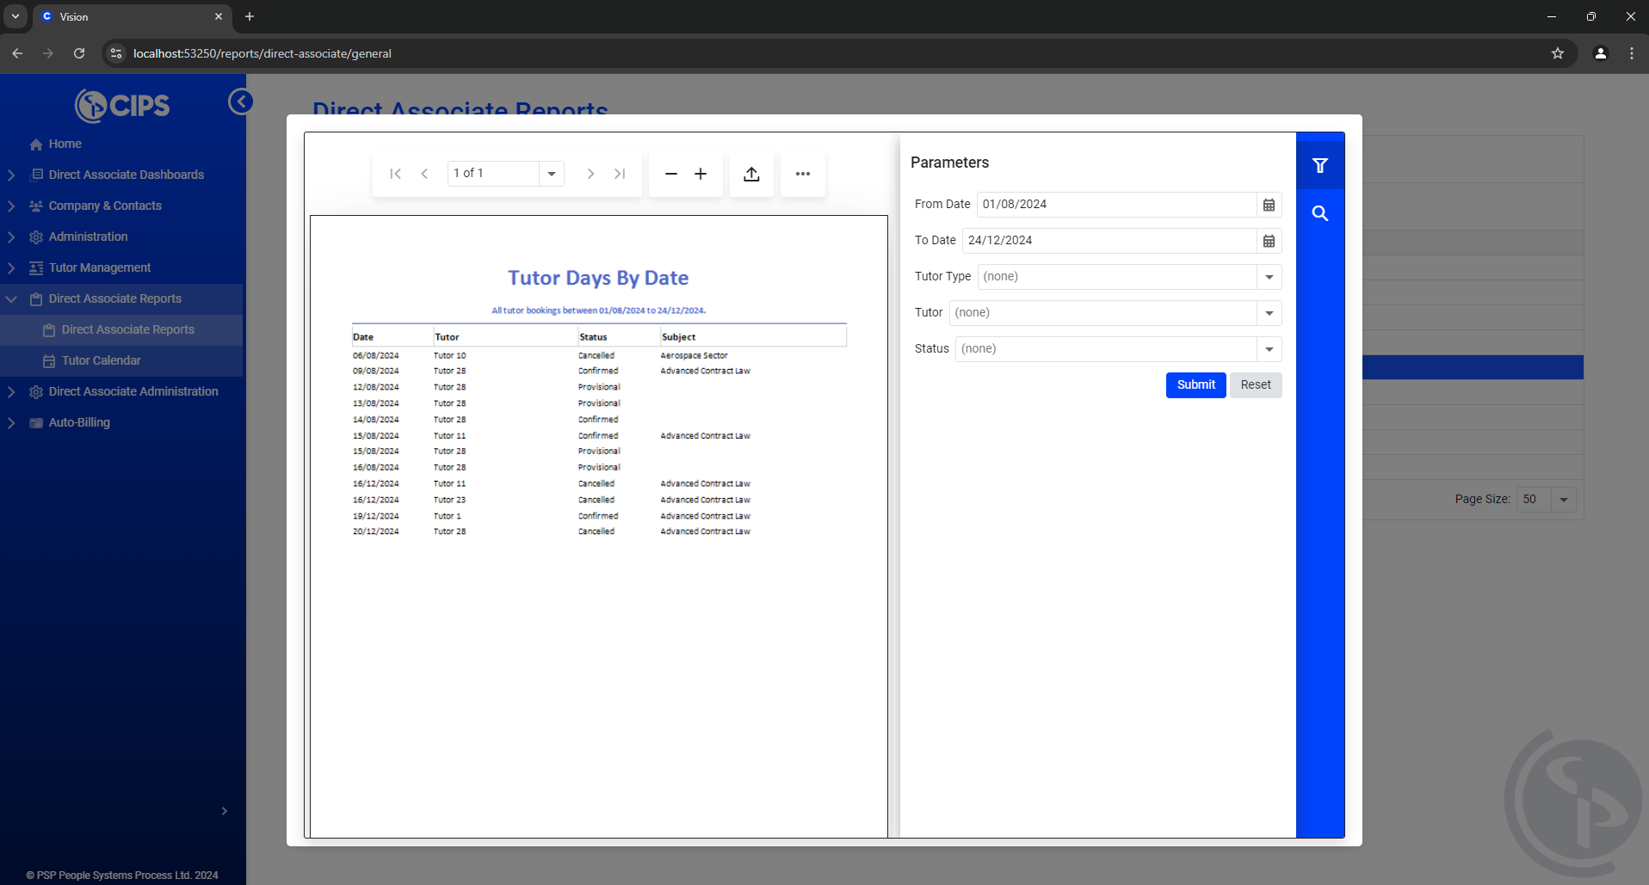Submit the report parameters

pos(1195,384)
